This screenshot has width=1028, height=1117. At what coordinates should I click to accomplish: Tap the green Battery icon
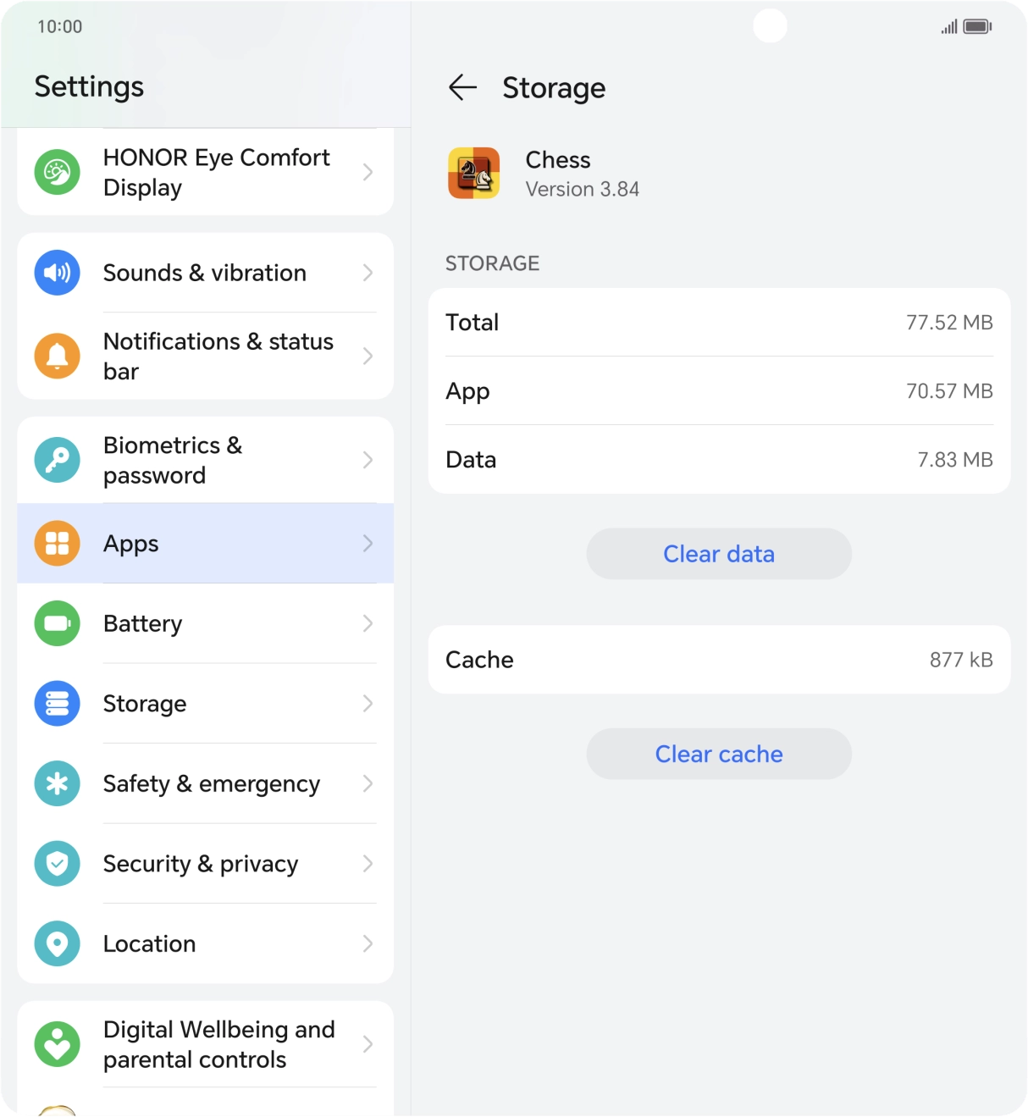57,623
